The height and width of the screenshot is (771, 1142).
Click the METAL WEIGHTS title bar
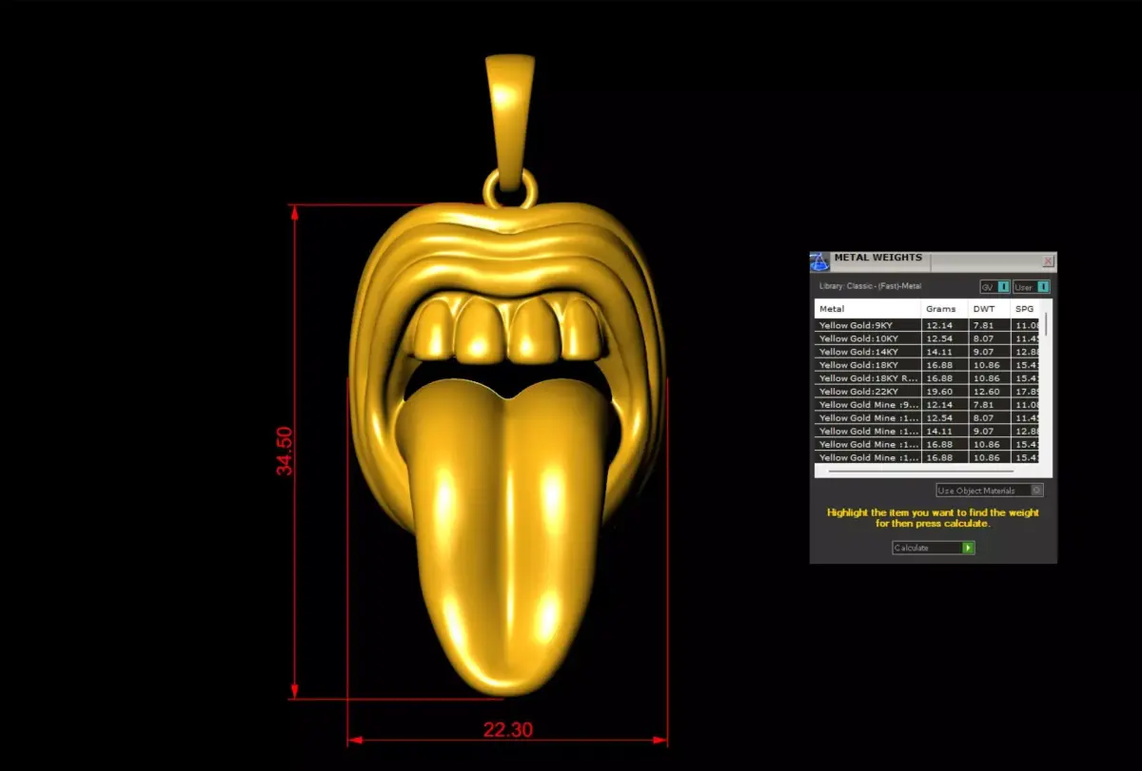[x=934, y=260]
